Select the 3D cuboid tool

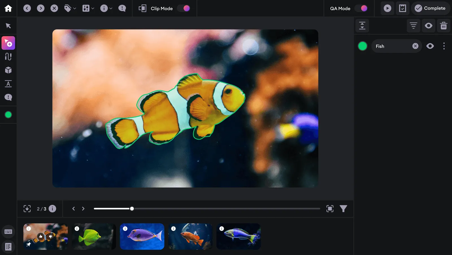click(8, 70)
